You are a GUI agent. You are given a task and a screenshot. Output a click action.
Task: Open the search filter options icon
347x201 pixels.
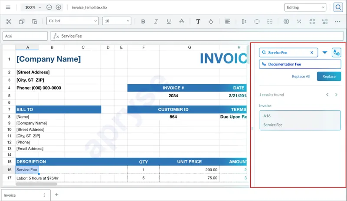(x=324, y=52)
